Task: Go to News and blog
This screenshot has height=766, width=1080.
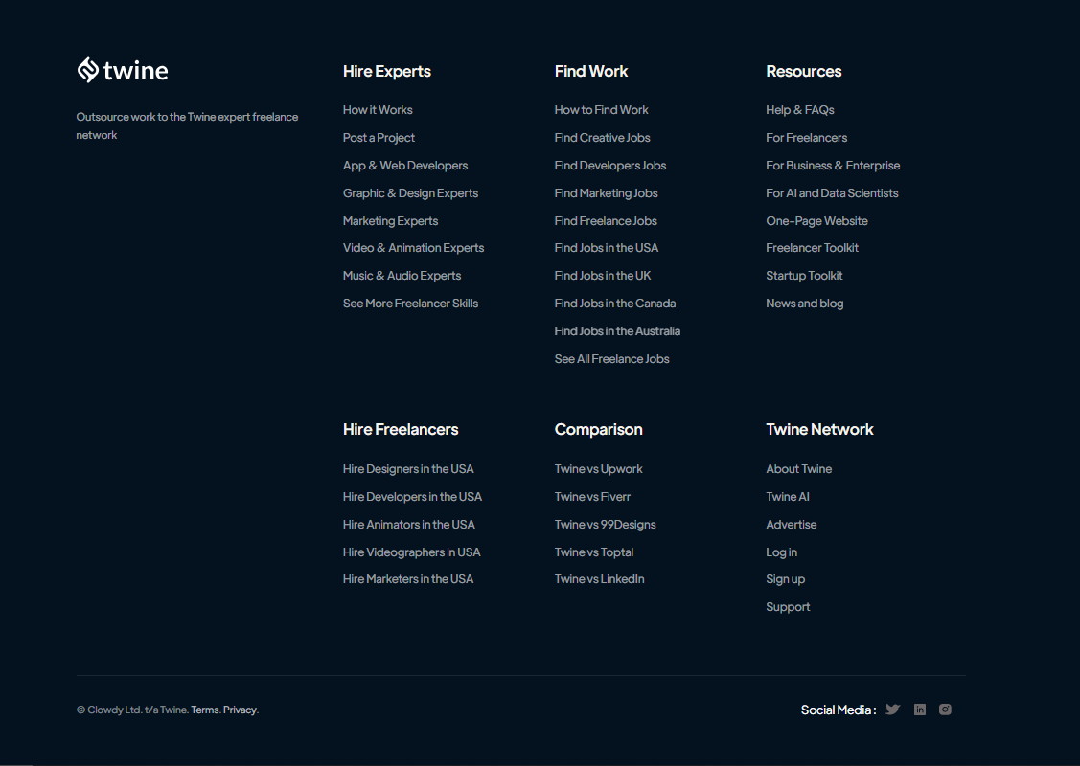Action: (x=805, y=304)
